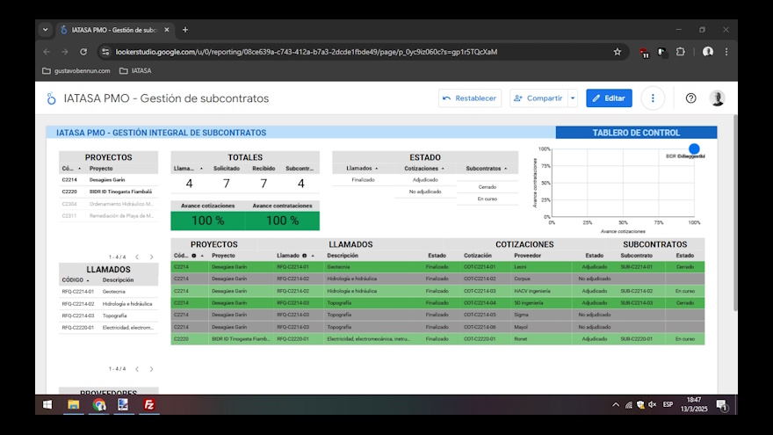Open a new browser tab
The width and height of the screenshot is (773, 435).
pyautogui.click(x=184, y=30)
